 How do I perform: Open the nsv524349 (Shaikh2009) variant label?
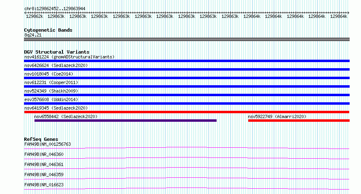(x=51, y=91)
